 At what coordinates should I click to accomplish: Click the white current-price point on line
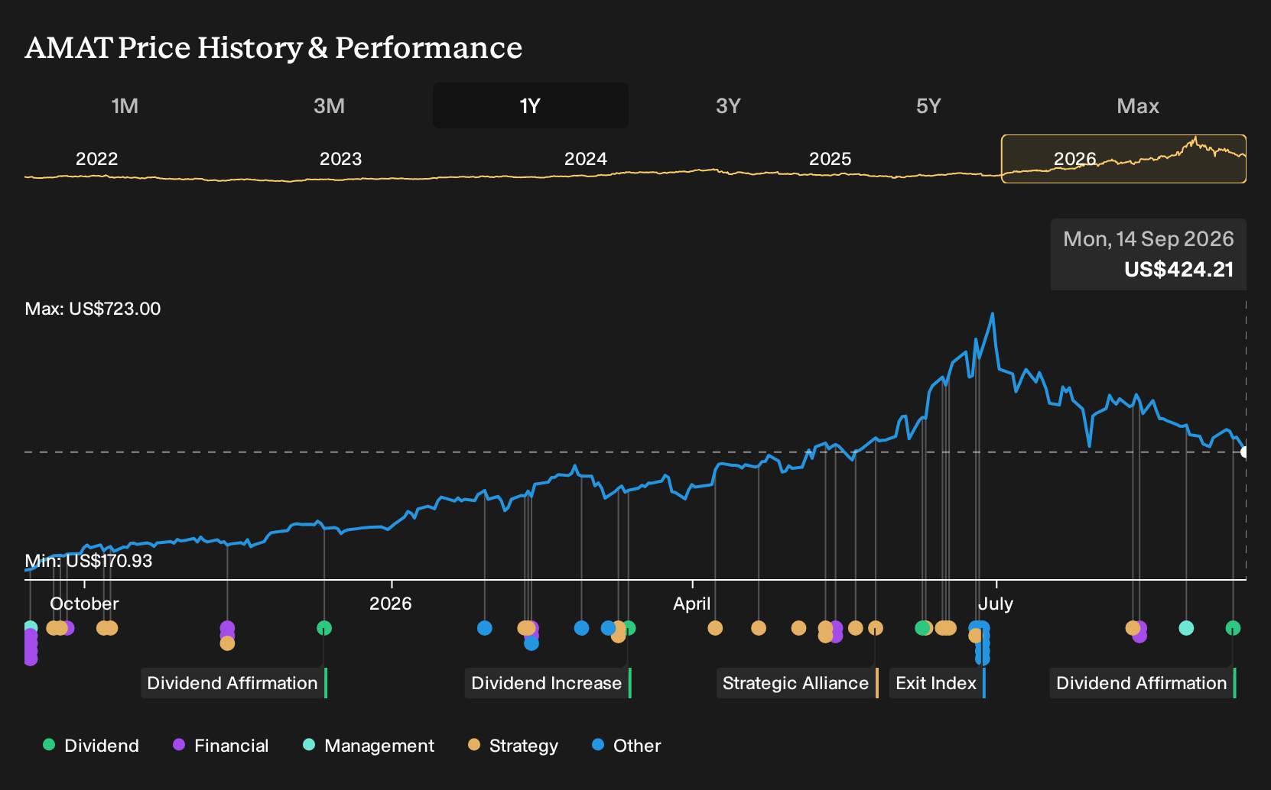[1244, 452]
